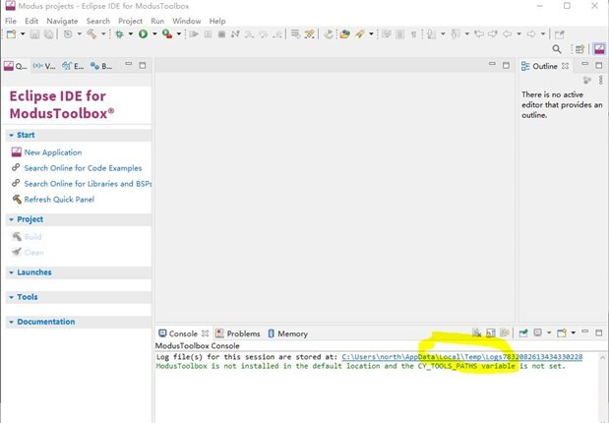Click the Open Console icon
This screenshot has height=423, width=609.
click(562, 332)
